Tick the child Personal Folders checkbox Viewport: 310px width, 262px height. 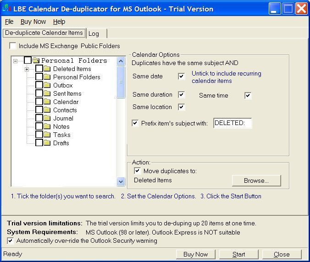(x=39, y=77)
